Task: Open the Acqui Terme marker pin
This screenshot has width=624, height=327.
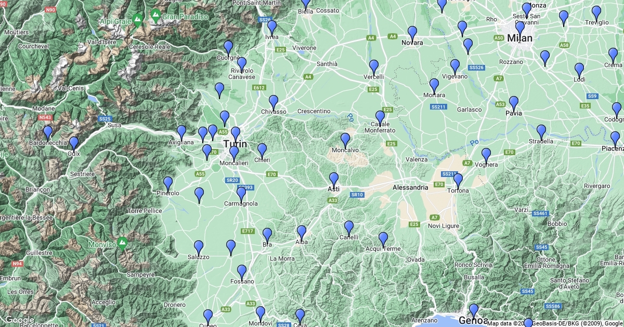Action: click(383, 240)
